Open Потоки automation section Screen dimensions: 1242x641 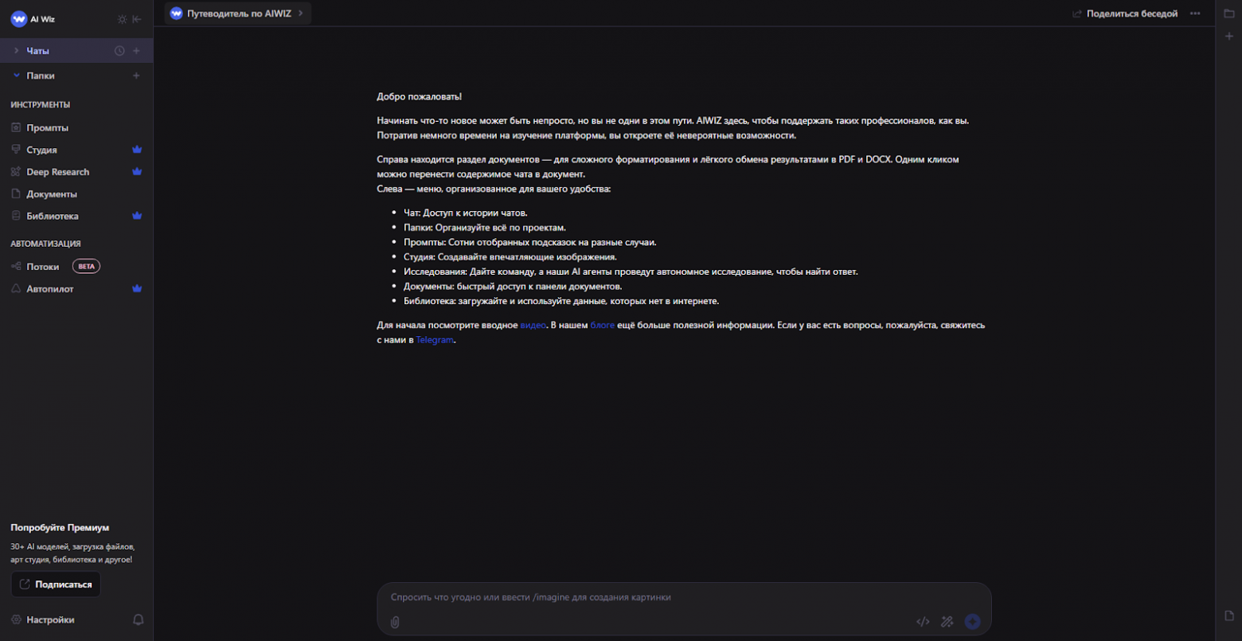pos(43,267)
